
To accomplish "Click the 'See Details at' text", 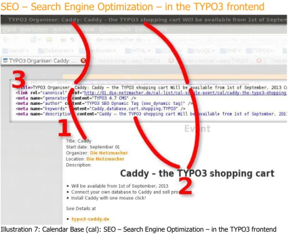I will (x=81, y=209).
